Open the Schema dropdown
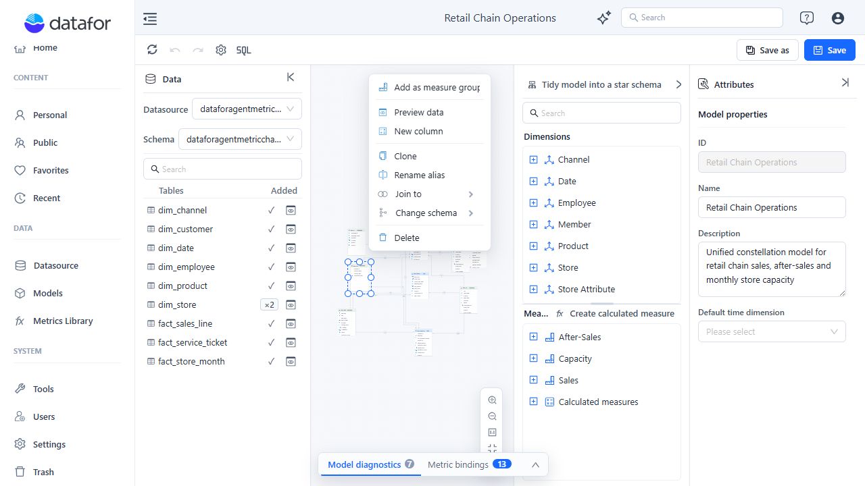Screen dimensions: 865x486 coord(240,139)
